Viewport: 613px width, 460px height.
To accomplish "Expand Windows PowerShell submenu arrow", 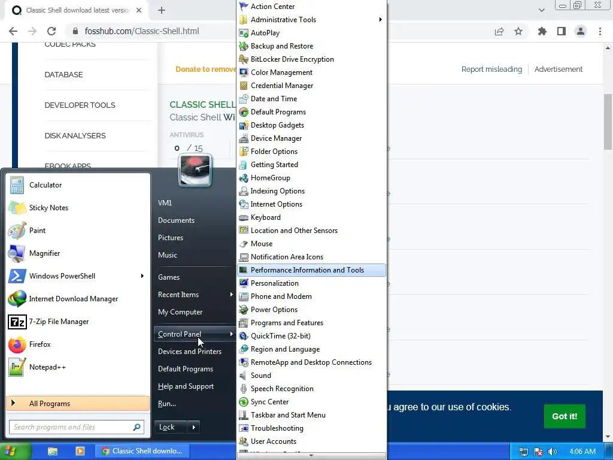I will 142,276.
